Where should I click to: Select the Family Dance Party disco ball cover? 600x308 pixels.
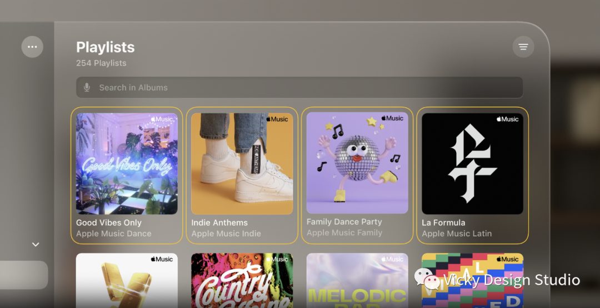point(357,163)
